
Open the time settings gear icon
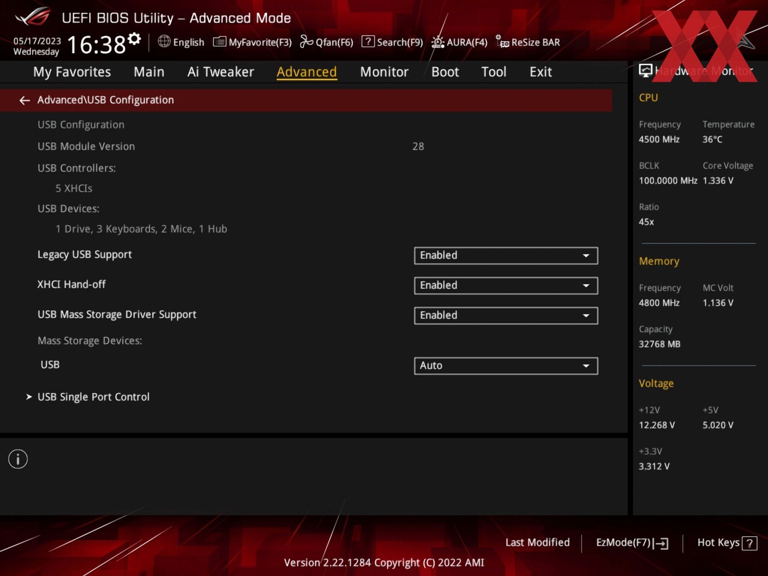pos(134,39)
